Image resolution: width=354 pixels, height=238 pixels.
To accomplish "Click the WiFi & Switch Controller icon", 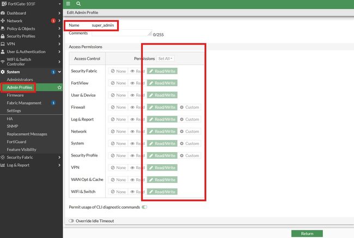I will click(3, 62).
